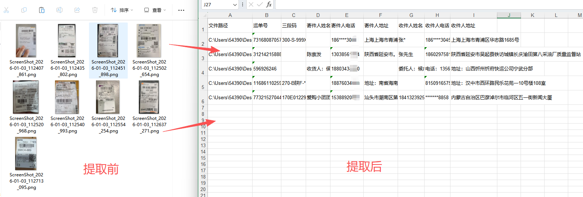
Task: Select column E header in spreadsheet
Action: (347, 15)
